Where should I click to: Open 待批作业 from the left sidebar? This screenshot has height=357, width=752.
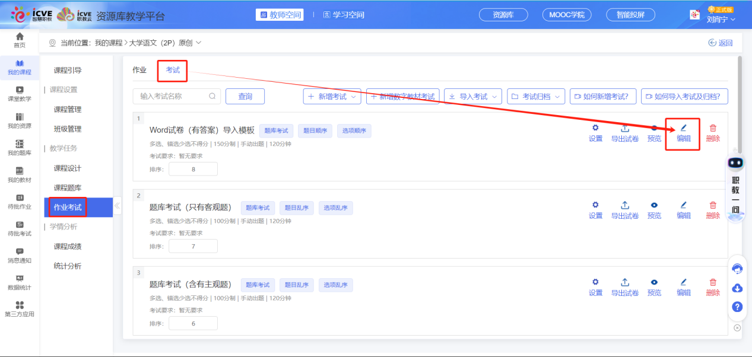20,202
